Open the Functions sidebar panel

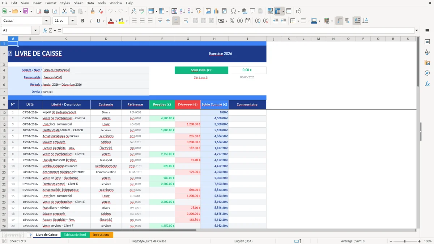click(427, 84)
